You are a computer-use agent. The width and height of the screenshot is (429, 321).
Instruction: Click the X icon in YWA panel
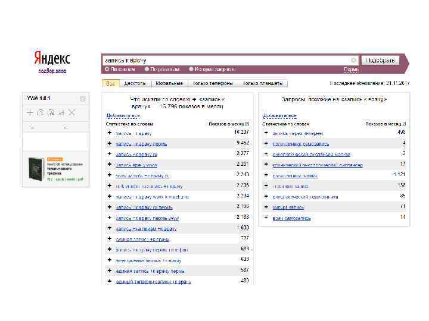click(x=72, y=112)
